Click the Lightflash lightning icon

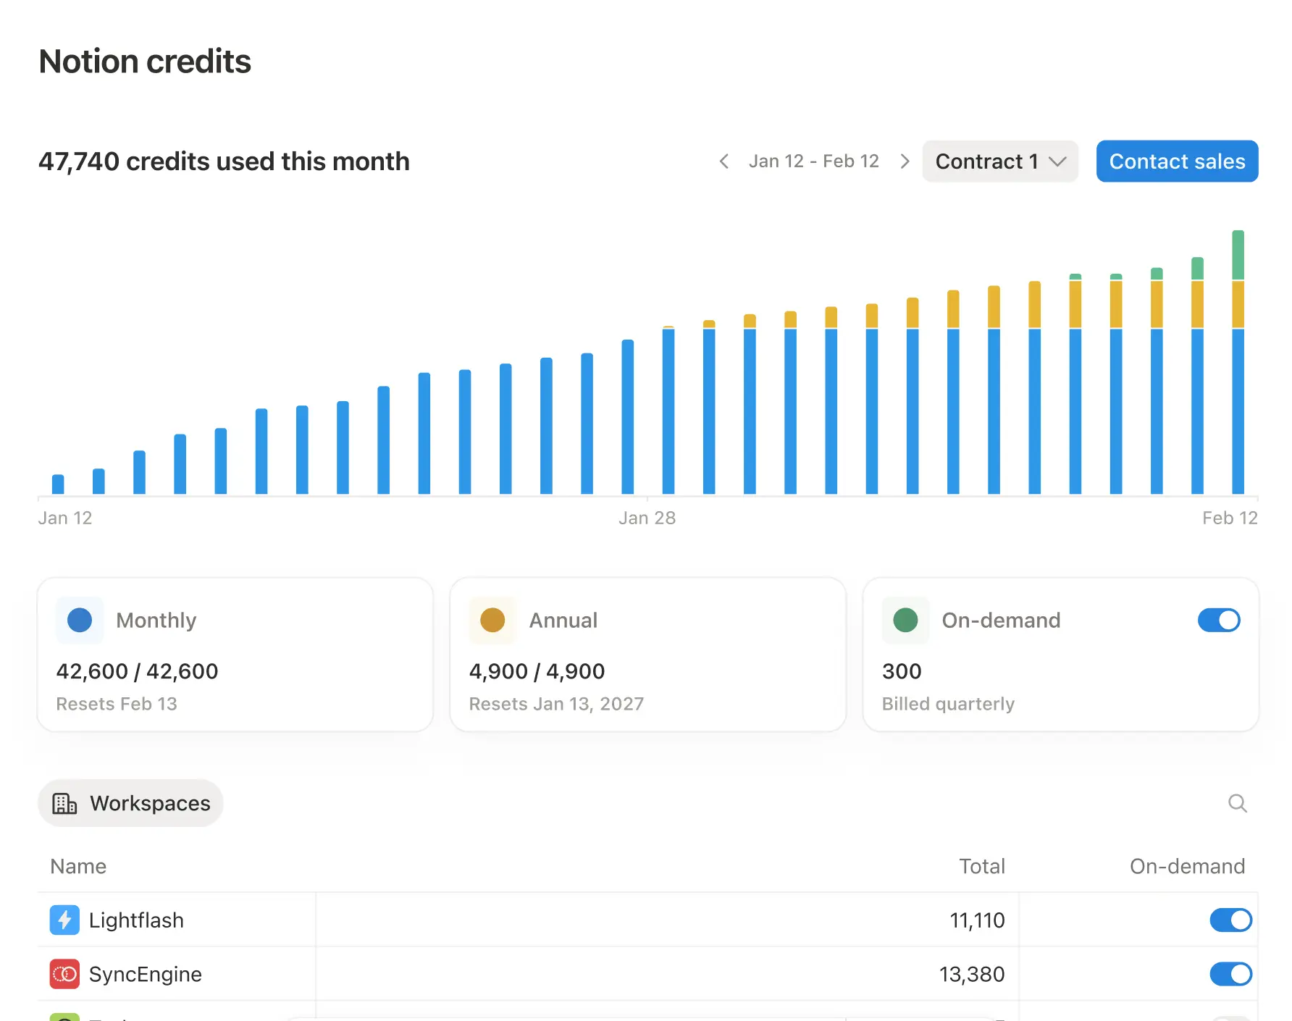click(x=64, y=920)
